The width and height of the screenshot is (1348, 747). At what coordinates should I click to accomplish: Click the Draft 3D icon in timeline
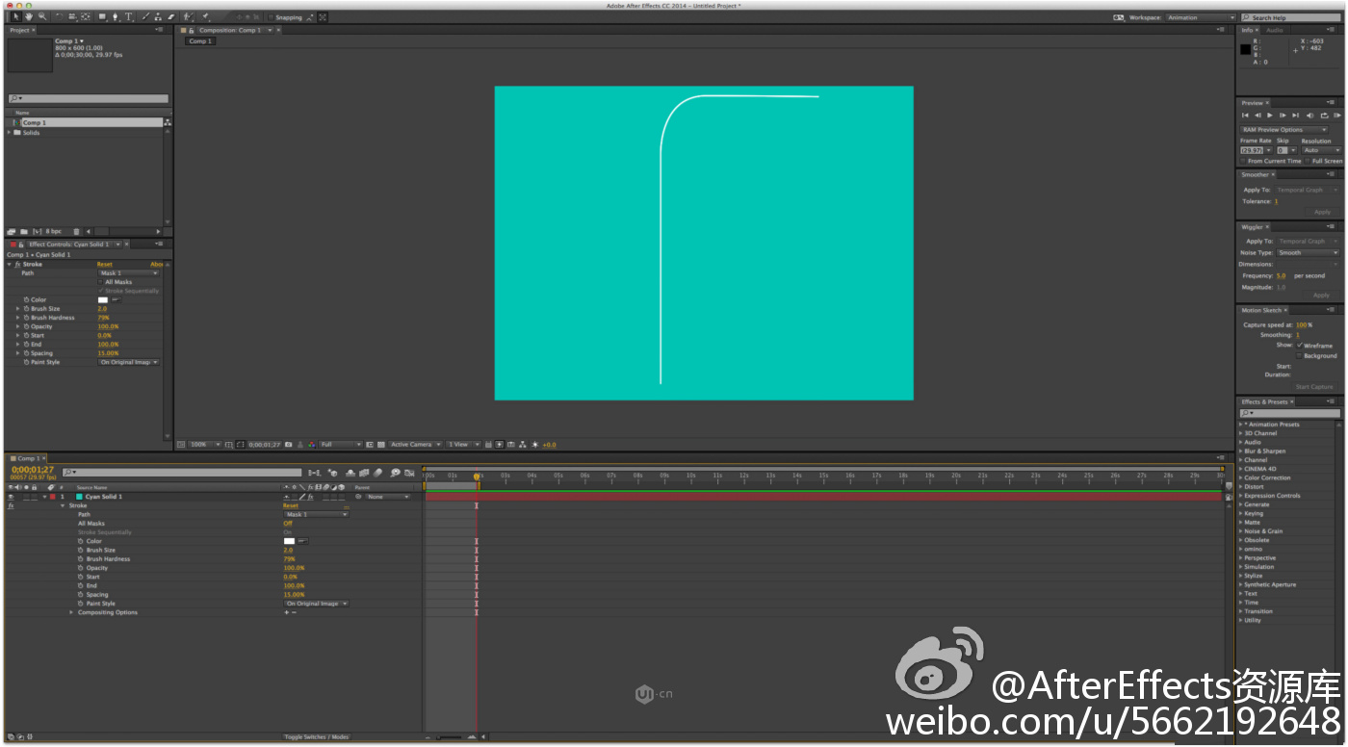point(332,473)
